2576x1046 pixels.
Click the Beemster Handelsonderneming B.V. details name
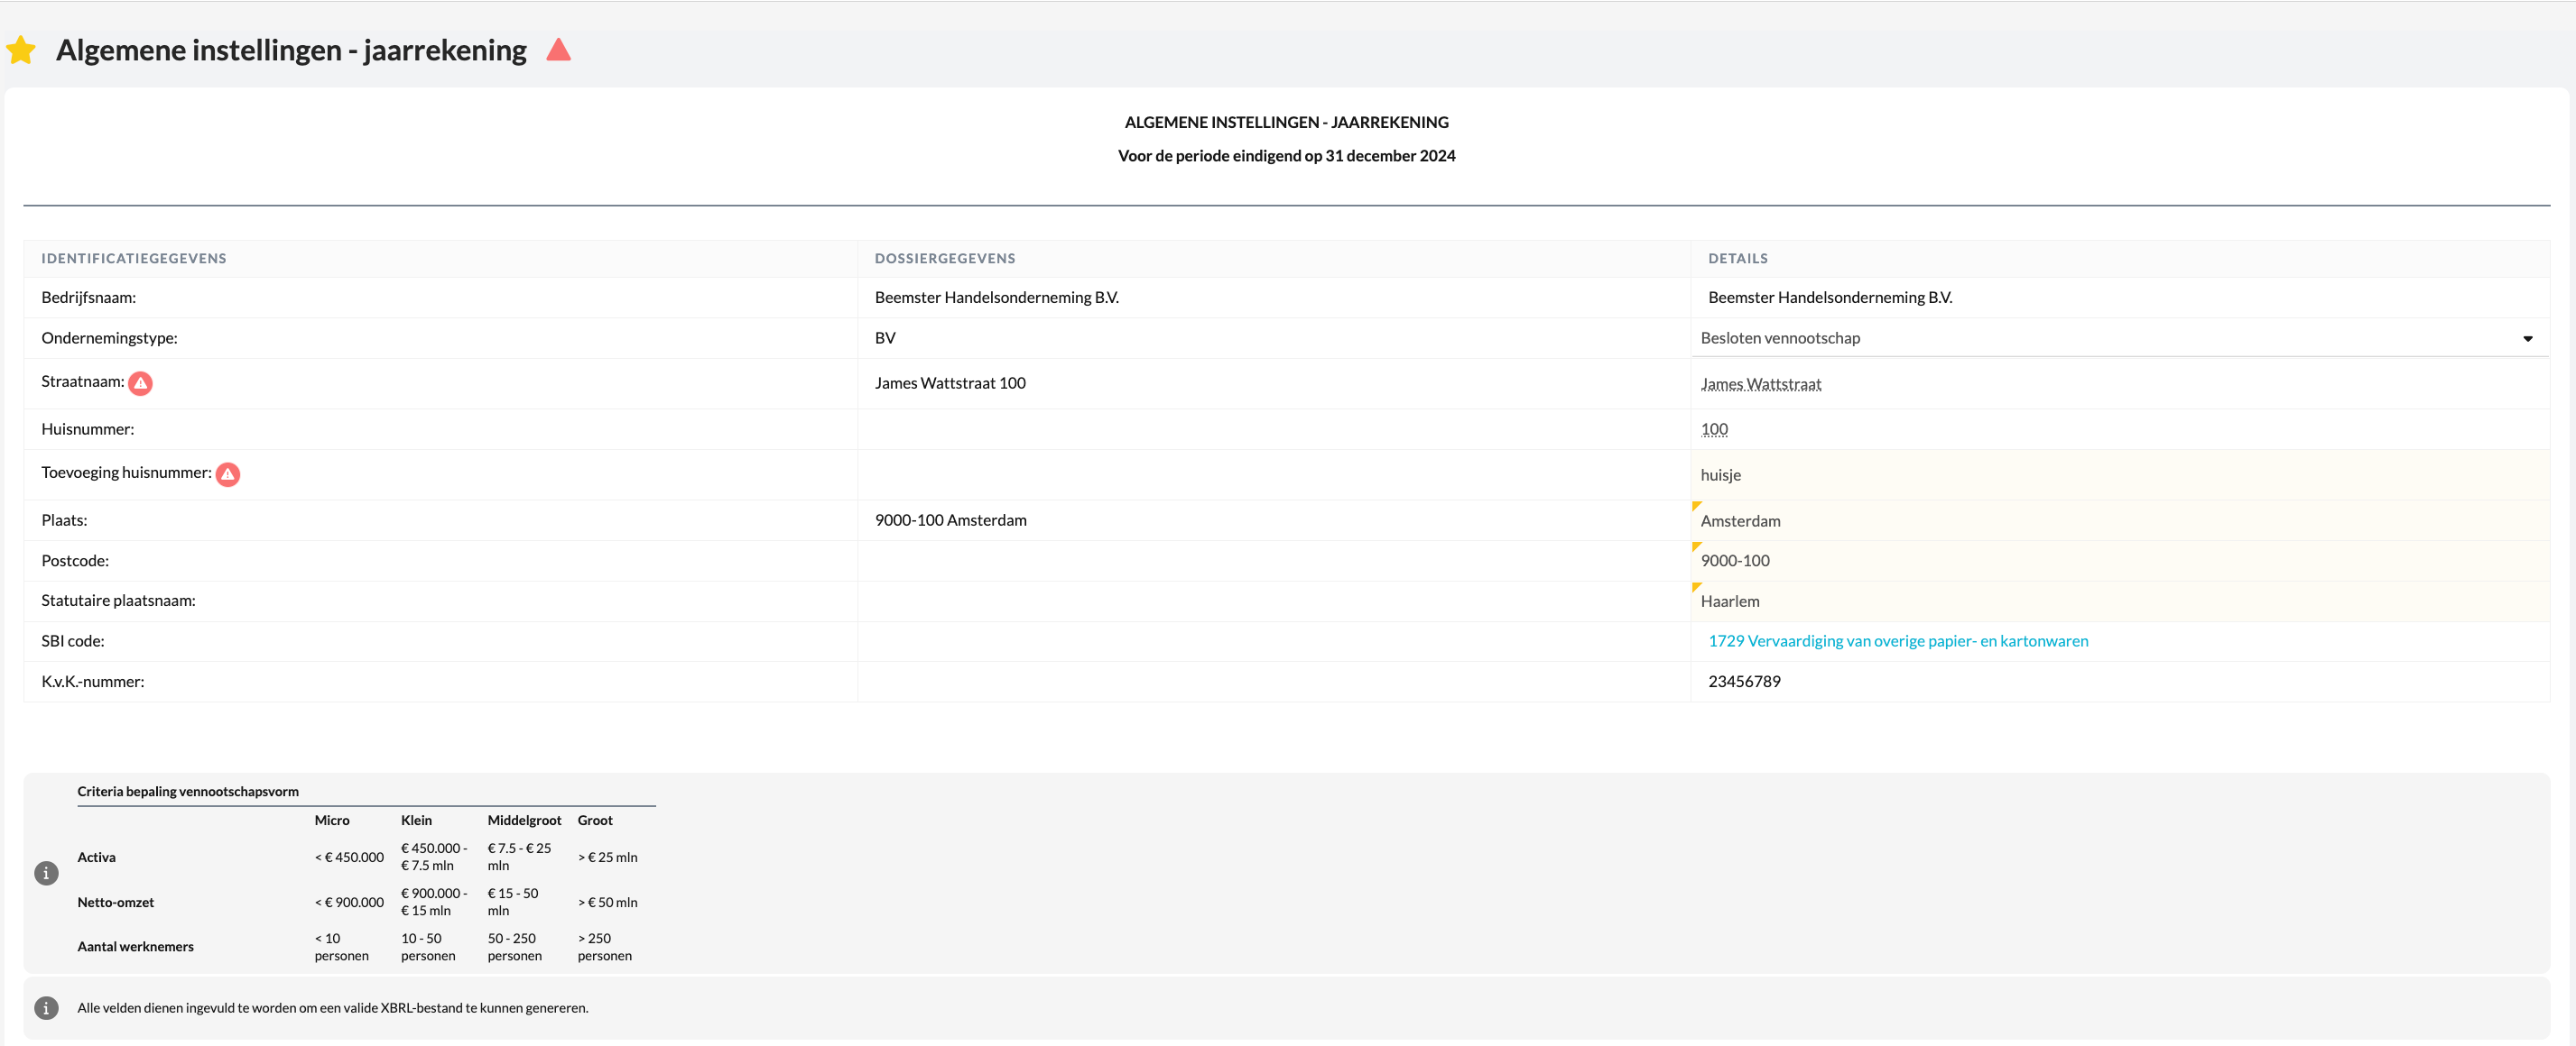1830,298
